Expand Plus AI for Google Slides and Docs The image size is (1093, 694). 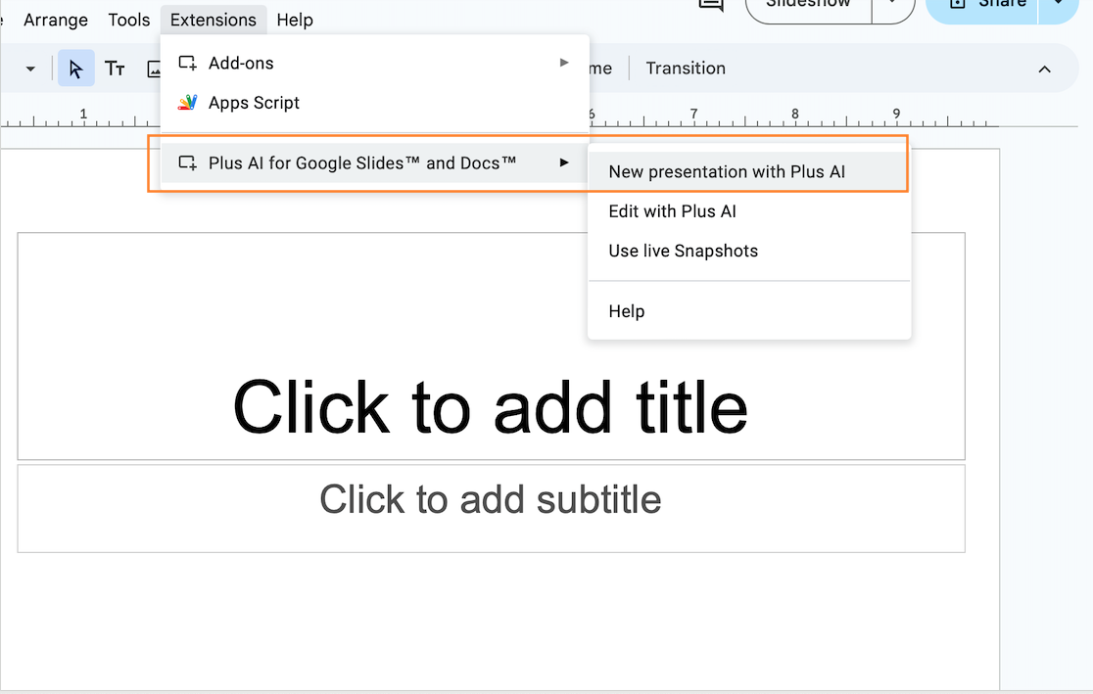click(x=375, y=163)
